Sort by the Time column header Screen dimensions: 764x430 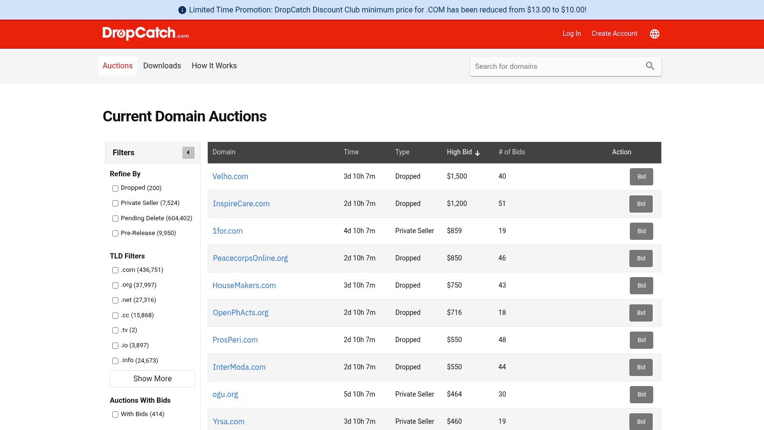pyautogui.click(x=351, y=152)
